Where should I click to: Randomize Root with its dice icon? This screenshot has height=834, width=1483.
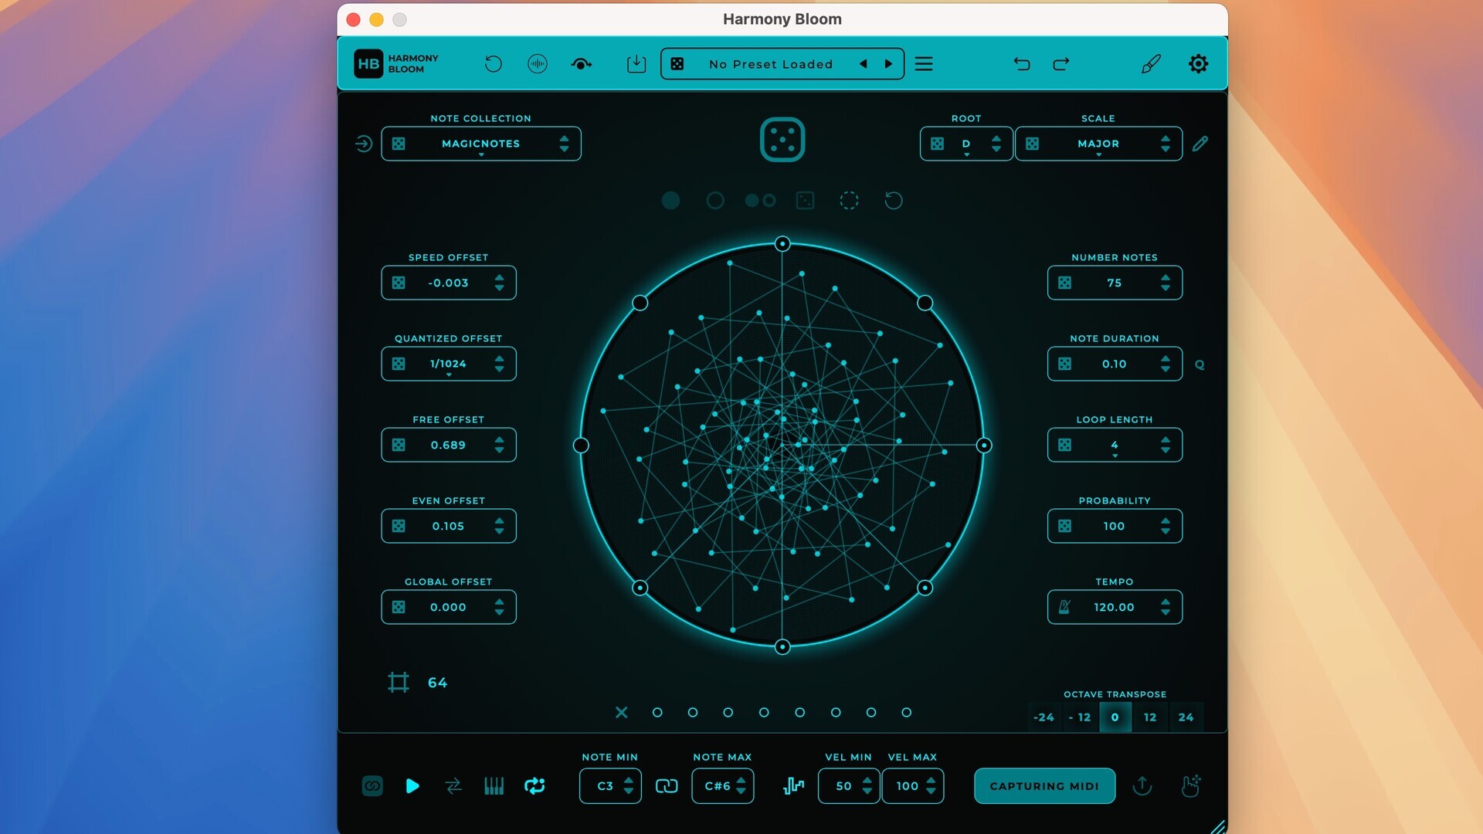pyautogui.click(x=937, y=144)
